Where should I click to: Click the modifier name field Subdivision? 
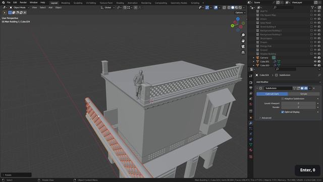pyautogui.click(x=278, y=88)
